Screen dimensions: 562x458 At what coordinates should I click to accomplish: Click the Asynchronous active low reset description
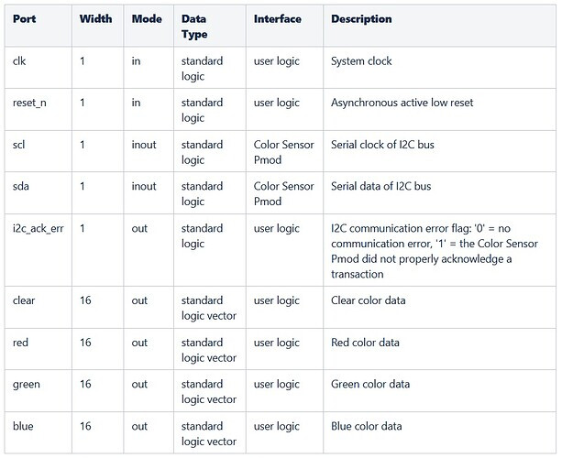point(402,103)
